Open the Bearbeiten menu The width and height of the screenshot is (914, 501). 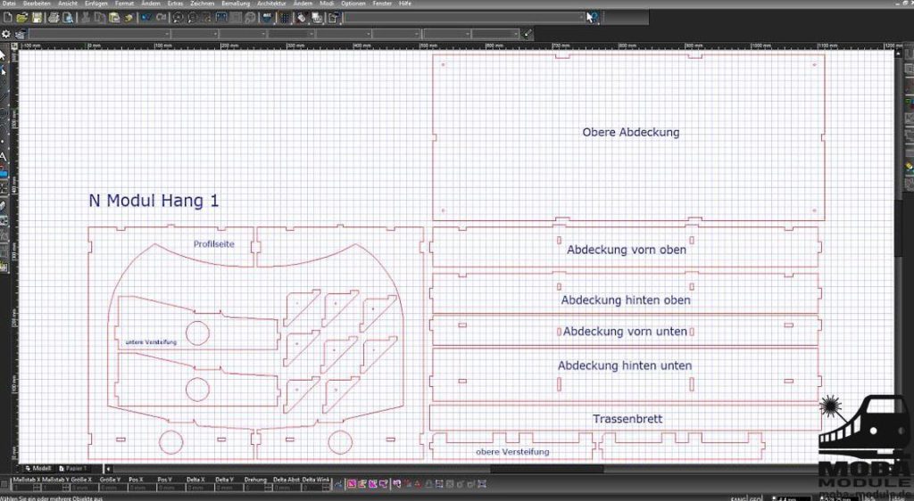point(37,4)
